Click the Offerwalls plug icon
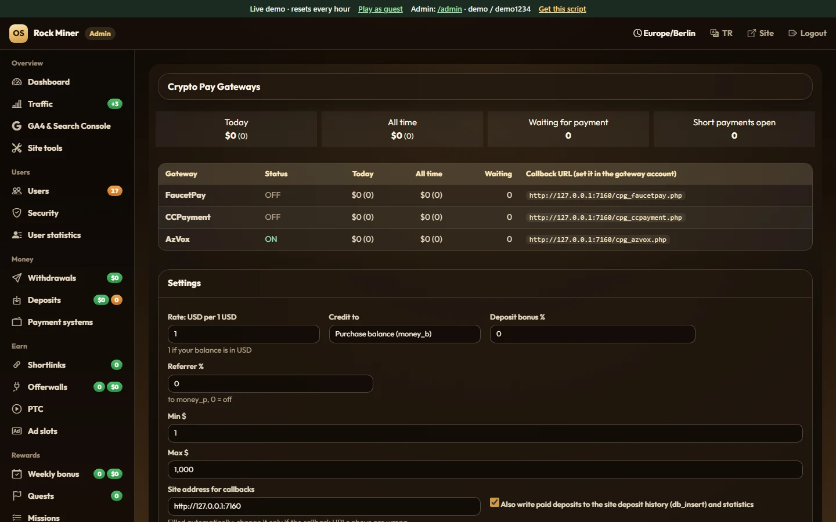 [17, 387]
